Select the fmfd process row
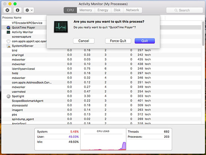Screen dimensions: 206x155 click(101, 73)
